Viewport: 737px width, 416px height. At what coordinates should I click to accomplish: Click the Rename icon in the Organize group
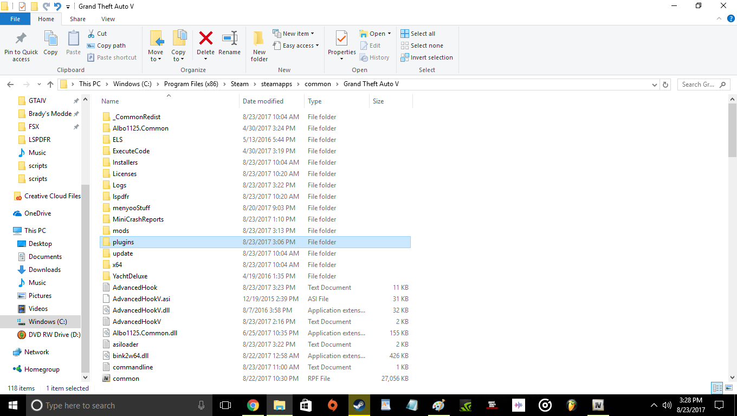click(x=230, y=38)
